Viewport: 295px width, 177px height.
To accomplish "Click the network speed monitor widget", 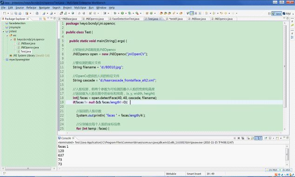I will coord(278,170).
